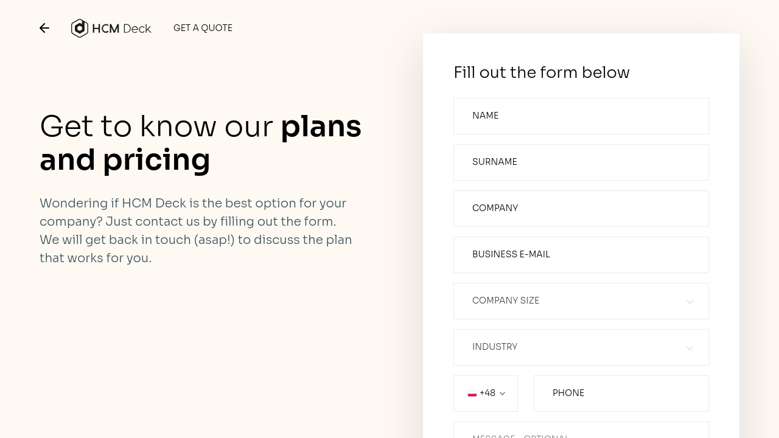The height and width of the screenshot is (438, 779).
Task: Click the optional Message field
Action: point(581,432)
